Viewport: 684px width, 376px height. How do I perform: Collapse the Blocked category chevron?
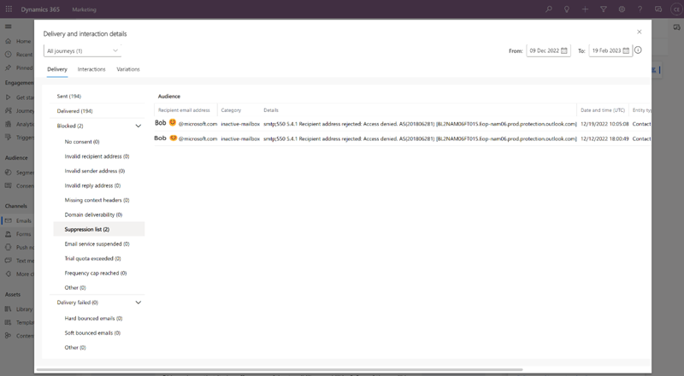point(139,126)
